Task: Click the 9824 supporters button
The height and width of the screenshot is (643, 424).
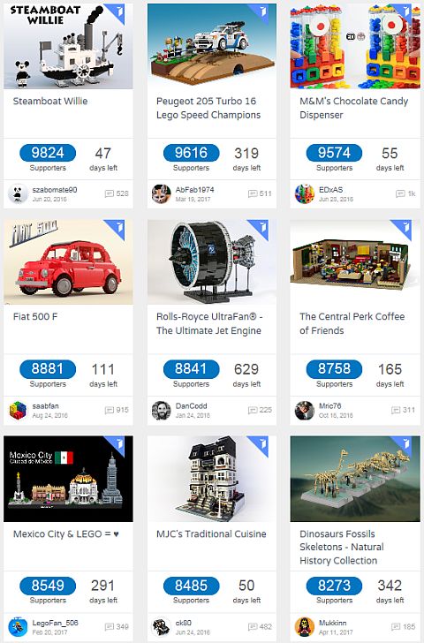Action: pos(48,153)
